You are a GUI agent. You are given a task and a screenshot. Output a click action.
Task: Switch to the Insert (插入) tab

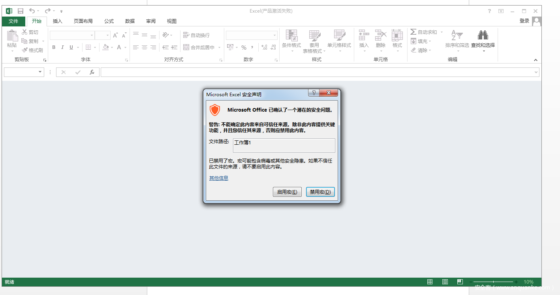58,21
